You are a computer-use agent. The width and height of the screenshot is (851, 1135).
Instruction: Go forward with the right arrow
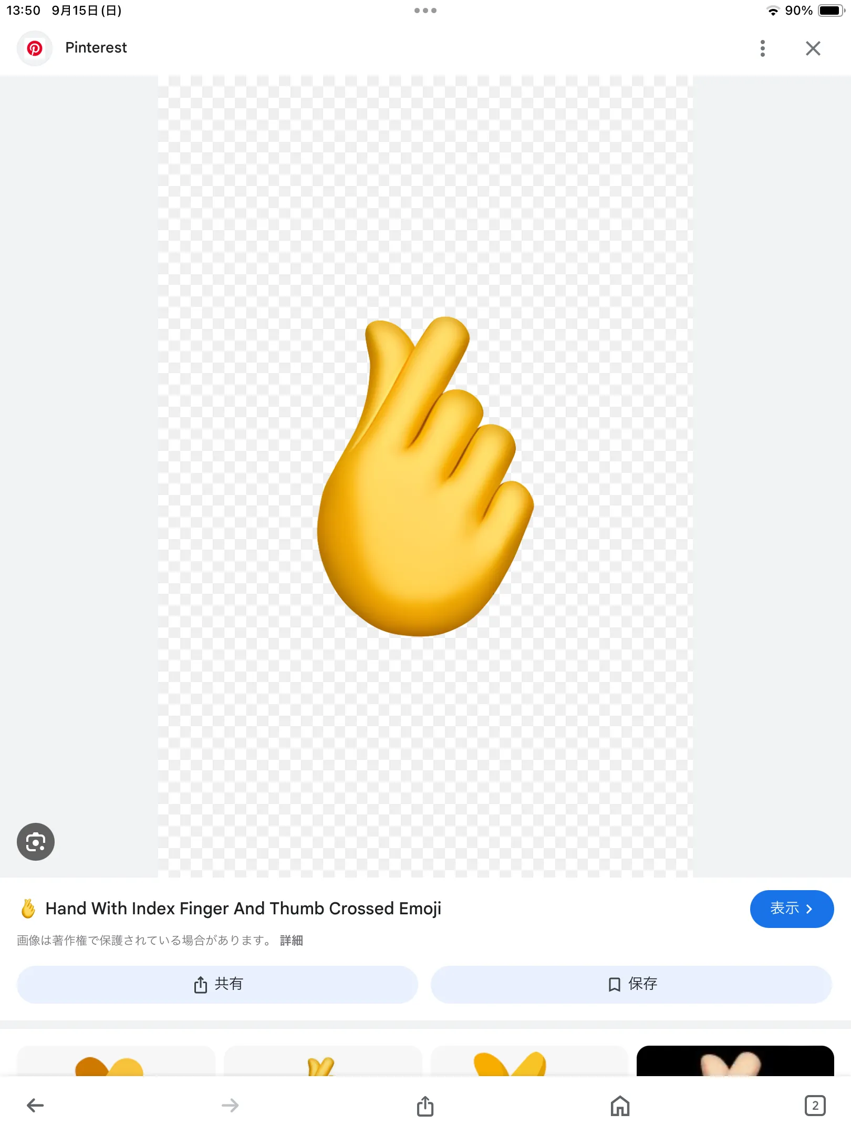click(x=230, y=1106)
